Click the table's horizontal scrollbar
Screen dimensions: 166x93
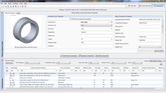[80, 88]
